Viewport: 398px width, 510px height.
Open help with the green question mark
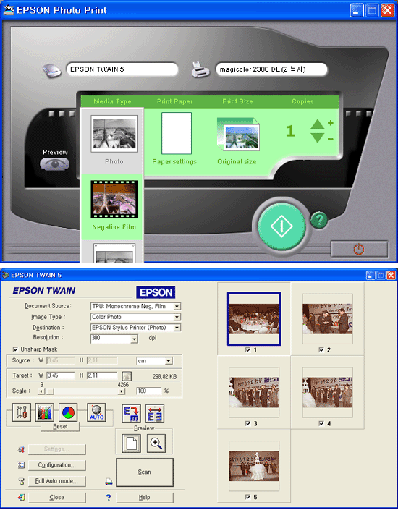click(319, 220)
